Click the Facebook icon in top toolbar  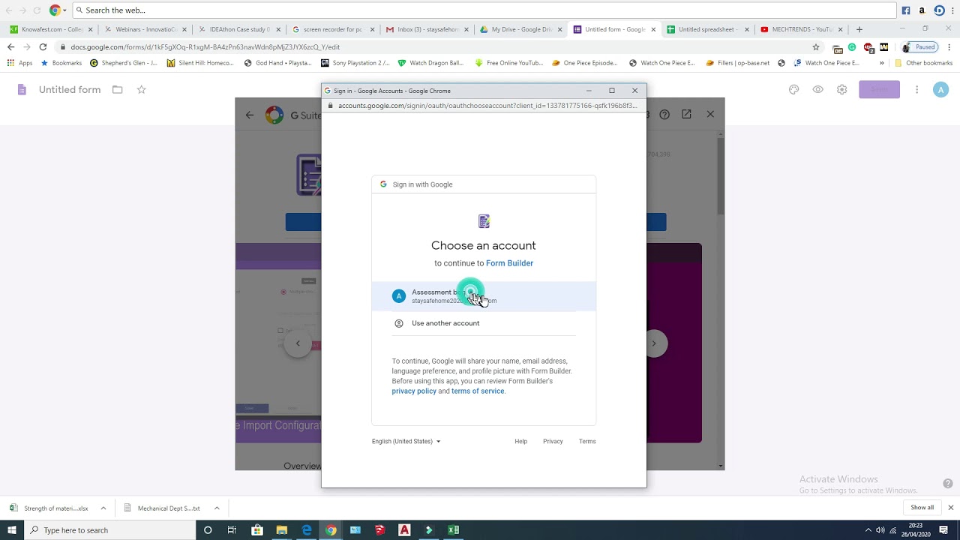click(x=906, y=10)
